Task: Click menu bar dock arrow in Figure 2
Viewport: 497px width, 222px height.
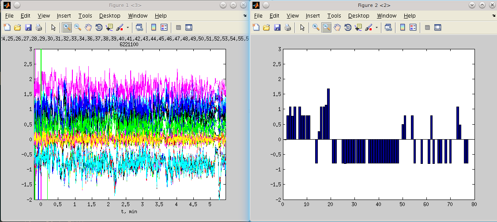Action: (493, 15)
